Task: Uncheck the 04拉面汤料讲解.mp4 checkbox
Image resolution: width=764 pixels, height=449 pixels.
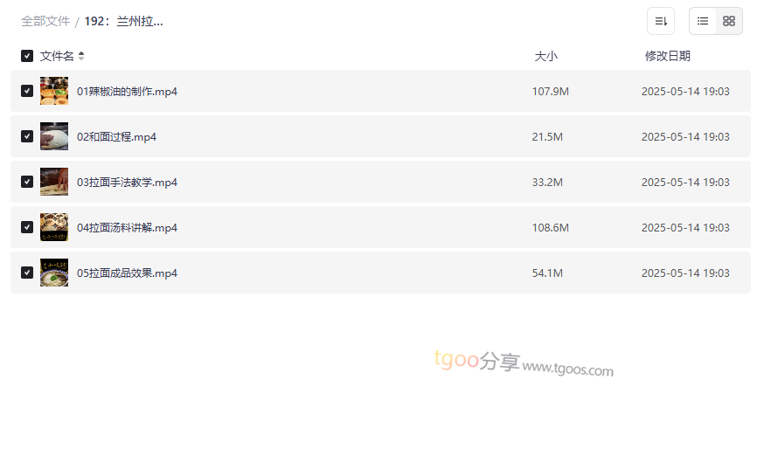Action: click(x=27, y=227)
